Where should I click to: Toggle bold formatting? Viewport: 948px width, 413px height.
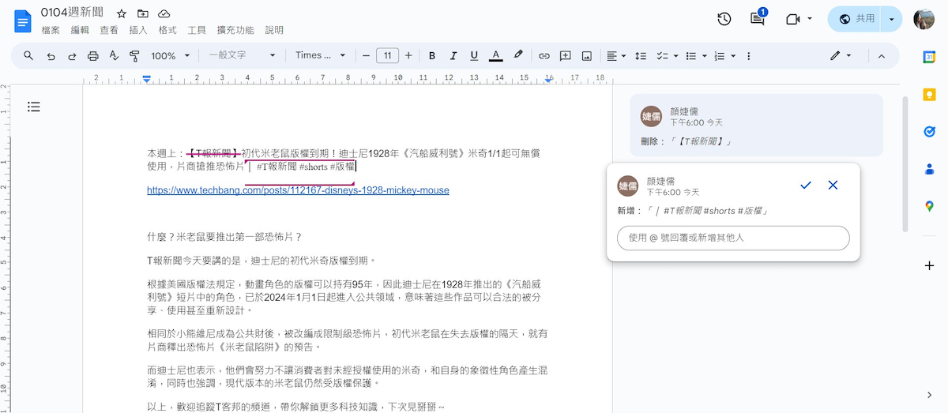432,56
